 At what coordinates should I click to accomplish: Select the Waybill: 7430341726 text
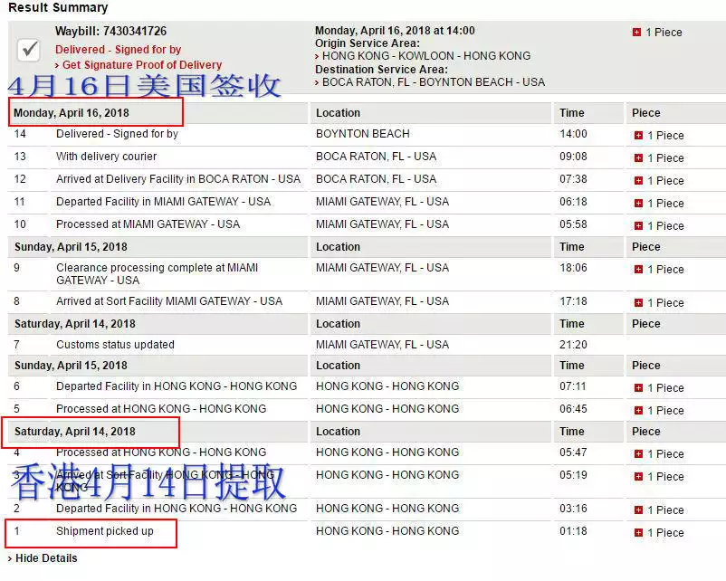click(x=110, y=31)
